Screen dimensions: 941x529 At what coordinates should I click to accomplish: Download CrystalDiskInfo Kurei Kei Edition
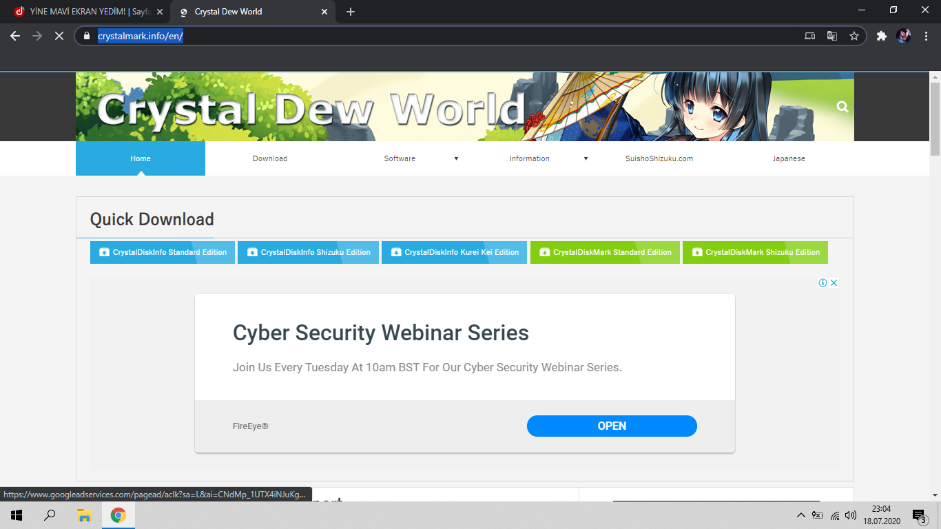click(x=455, y=252)
